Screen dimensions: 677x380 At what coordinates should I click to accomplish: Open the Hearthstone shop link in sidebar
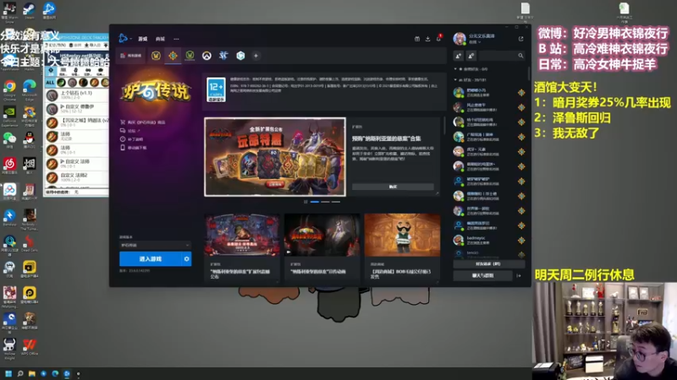pos(143,122)
